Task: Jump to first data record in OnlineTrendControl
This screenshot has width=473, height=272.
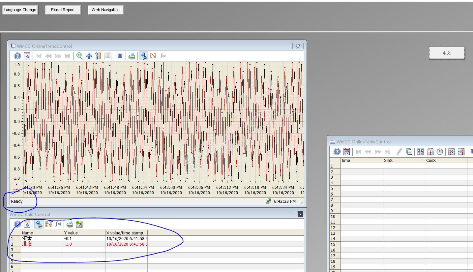Action: pos(39,56)
